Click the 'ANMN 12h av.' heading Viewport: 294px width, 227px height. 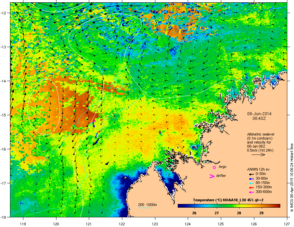(x=259, y=169)
